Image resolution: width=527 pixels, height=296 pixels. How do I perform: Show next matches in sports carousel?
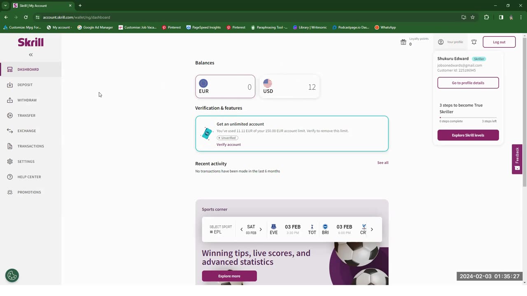coord(372,229)
